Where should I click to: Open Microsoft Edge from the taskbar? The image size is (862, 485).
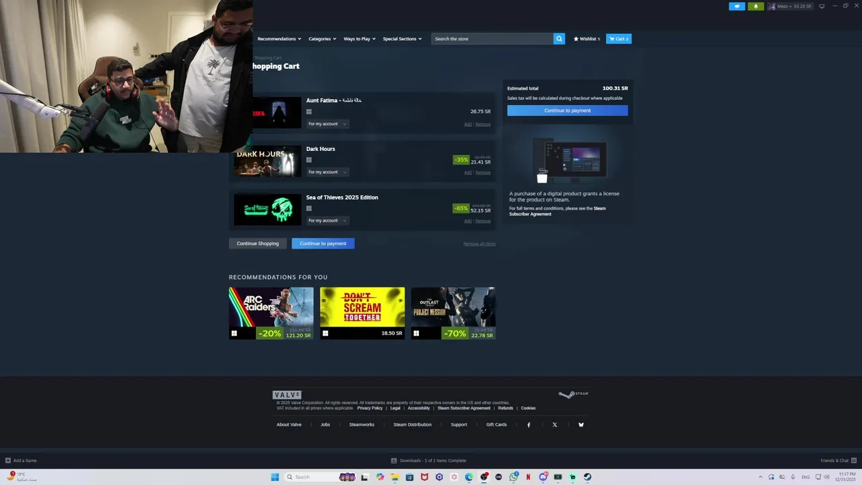tap(469, 477)
